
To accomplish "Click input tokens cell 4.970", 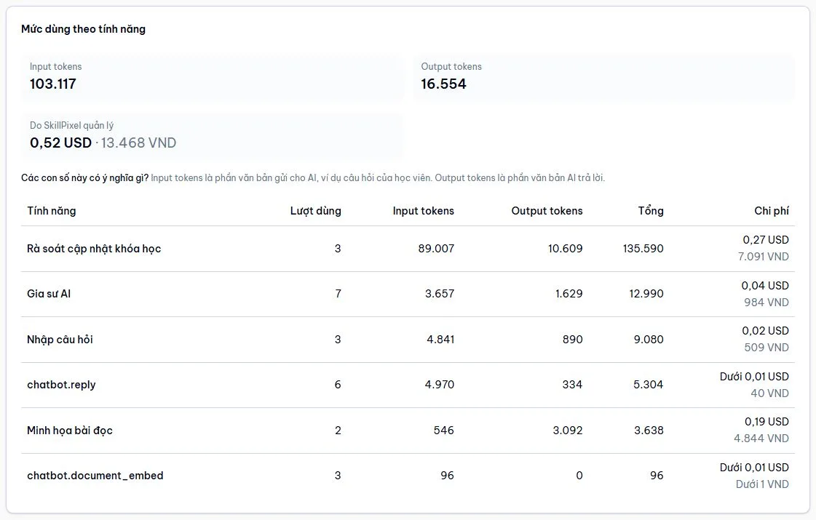I will (439, 385).
